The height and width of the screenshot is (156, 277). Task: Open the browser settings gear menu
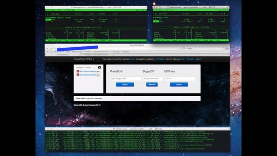click(x=227, y=48)
